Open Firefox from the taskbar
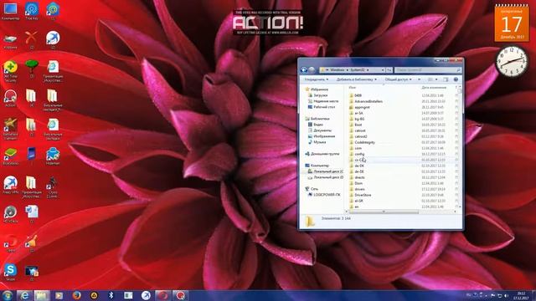This screenshot has height=301, width=536. pos(76,295)
